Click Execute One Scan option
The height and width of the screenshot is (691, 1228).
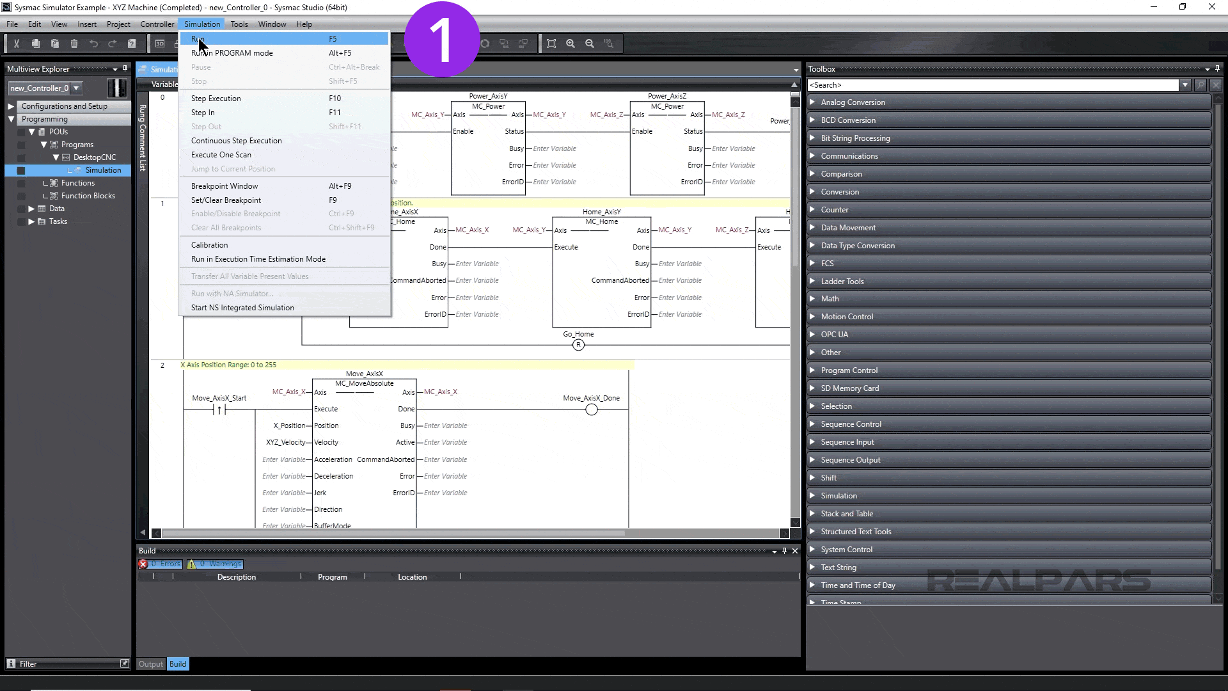pyautogui.click(x=221, y=154)
